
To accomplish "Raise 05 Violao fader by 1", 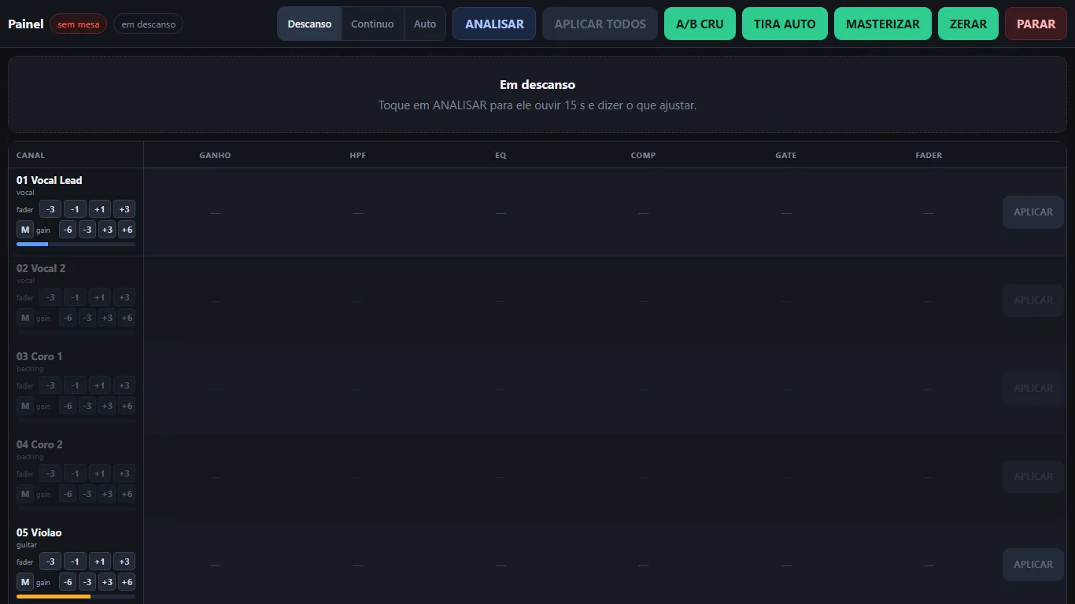I will click(99, 562).
